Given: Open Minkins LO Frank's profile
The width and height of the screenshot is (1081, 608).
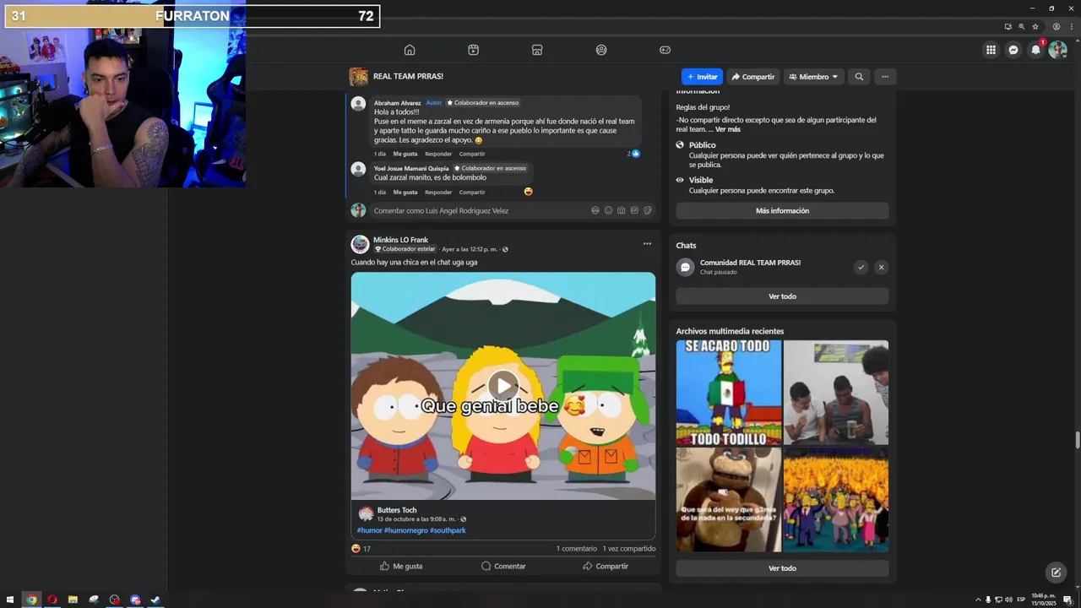Looking at the screenshot, I should click(x=400, y=240).
